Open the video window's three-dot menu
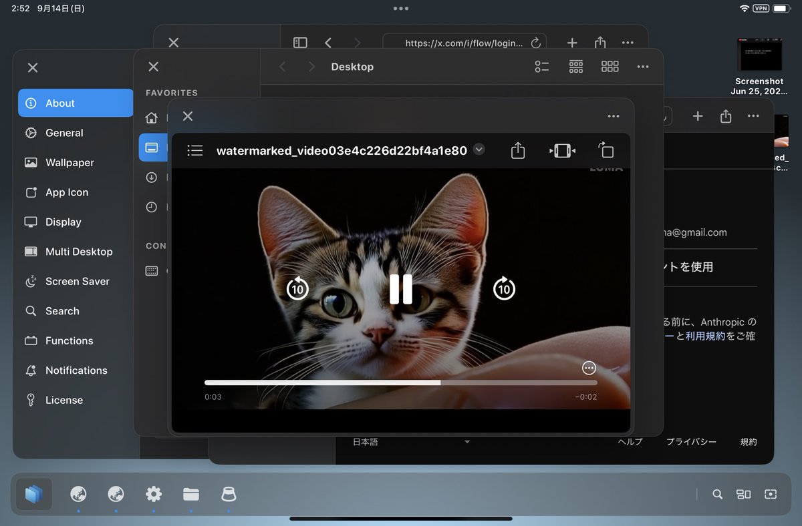 (614, 116)
